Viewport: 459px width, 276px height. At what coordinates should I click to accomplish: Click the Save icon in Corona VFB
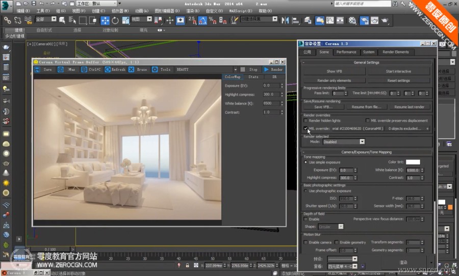point(37,69)
